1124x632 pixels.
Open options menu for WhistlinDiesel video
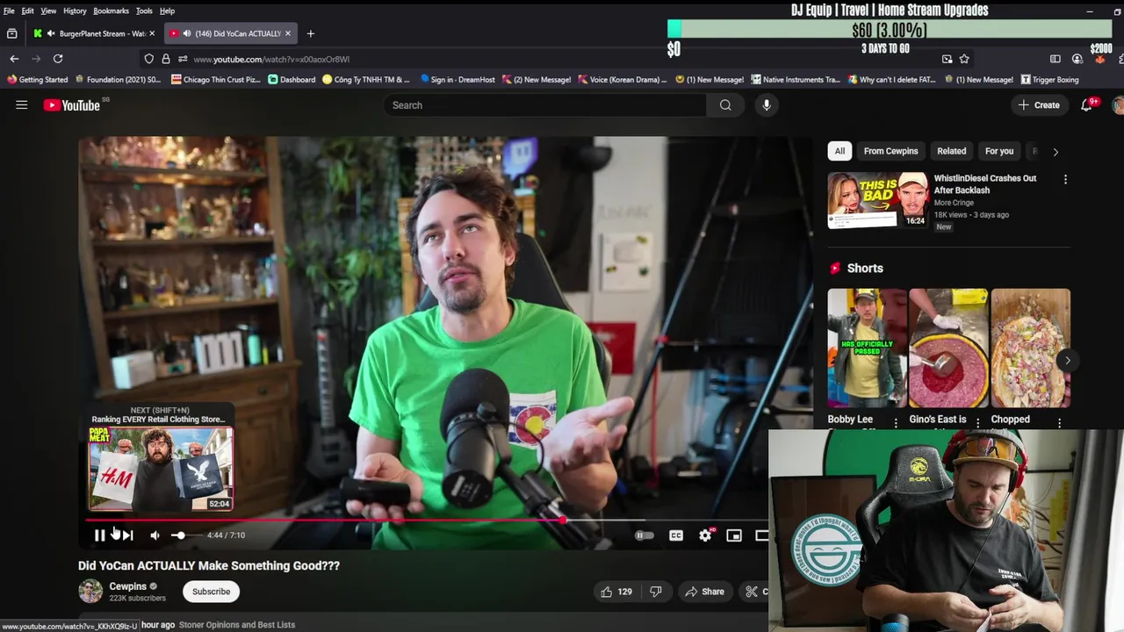(1065, 179)
